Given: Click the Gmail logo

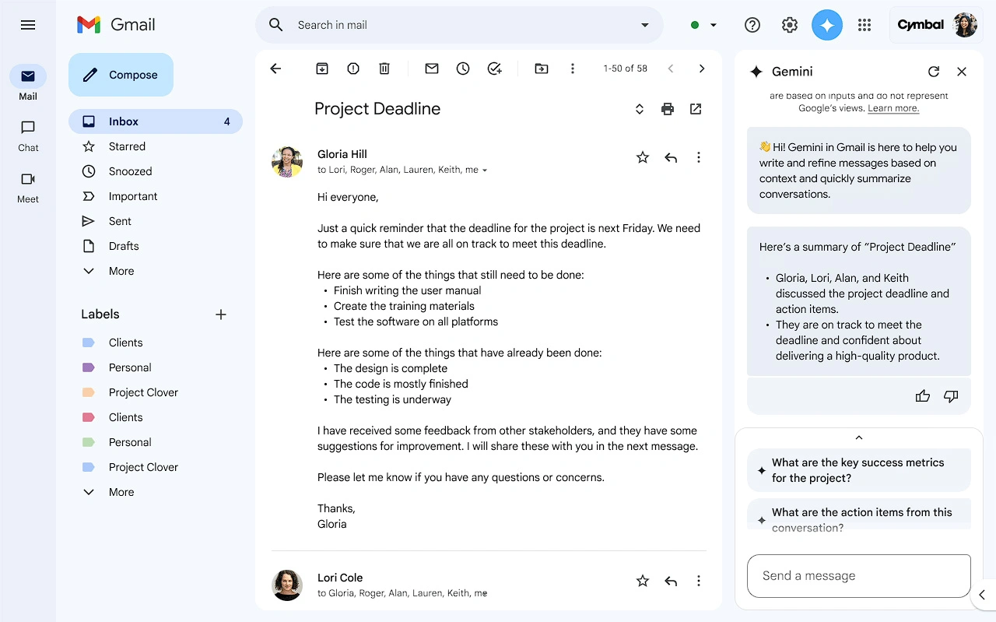Looking at the screenshot, I should tap(116, 25).
